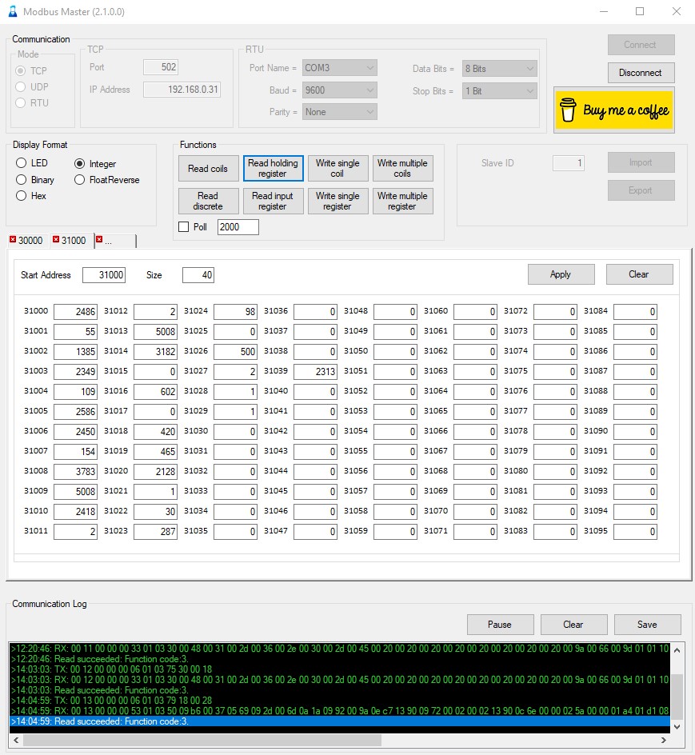This screenshot has height=755, width=695.
Task: Choose the Binary display format option
Action: [22, 180]
